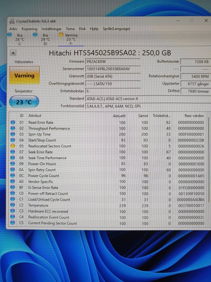Viewport: 211px width, 282px height.
Task: Click the previous disk arrow button
Action: (13, 53)
